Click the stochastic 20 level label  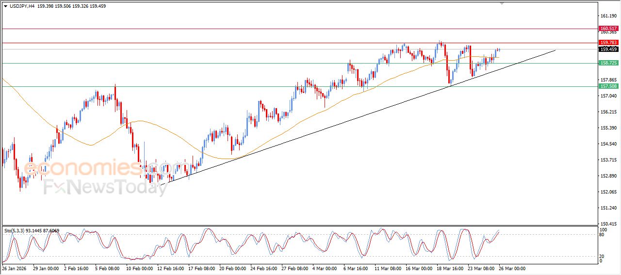(603, 256)
